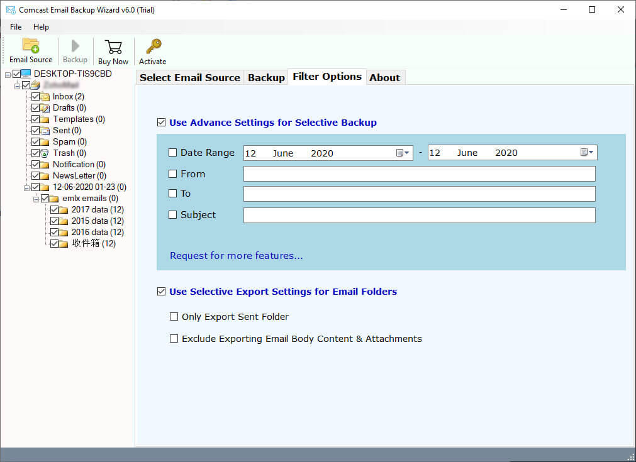Toggle Use Selective Export Settings checkbox
The height and width of the screenshot is (462, 636).
tap(162, 292)
